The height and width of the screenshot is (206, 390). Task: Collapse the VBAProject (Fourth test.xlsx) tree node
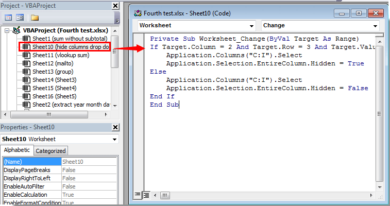pos(7,30)
